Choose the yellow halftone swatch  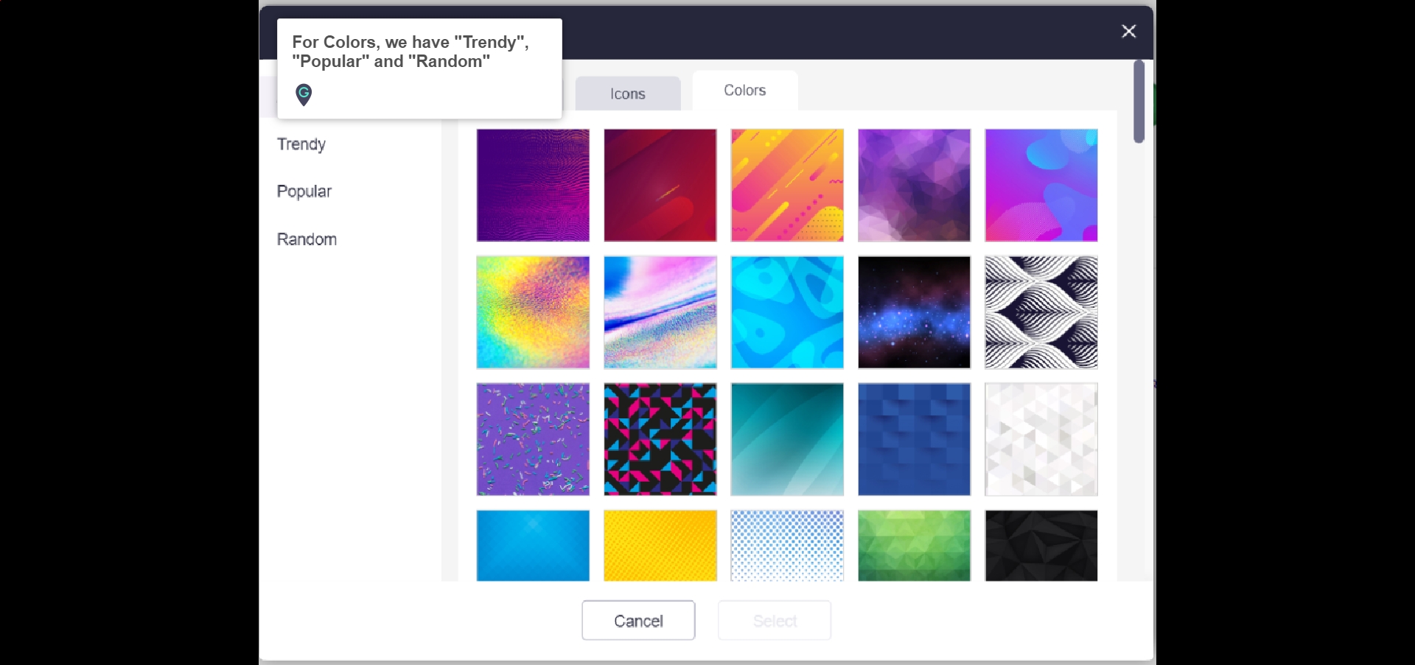[x=660, y=546]
